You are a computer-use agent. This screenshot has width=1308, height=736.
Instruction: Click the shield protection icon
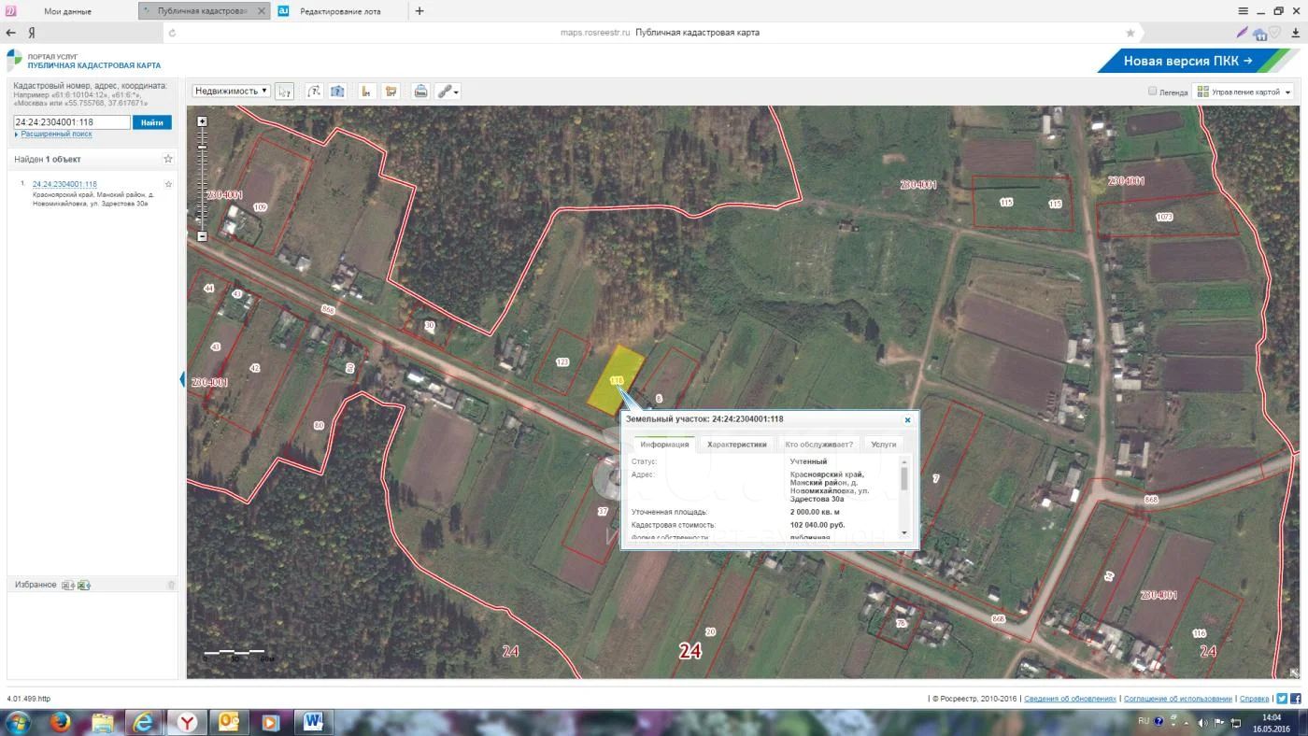tap(1273, 33)
